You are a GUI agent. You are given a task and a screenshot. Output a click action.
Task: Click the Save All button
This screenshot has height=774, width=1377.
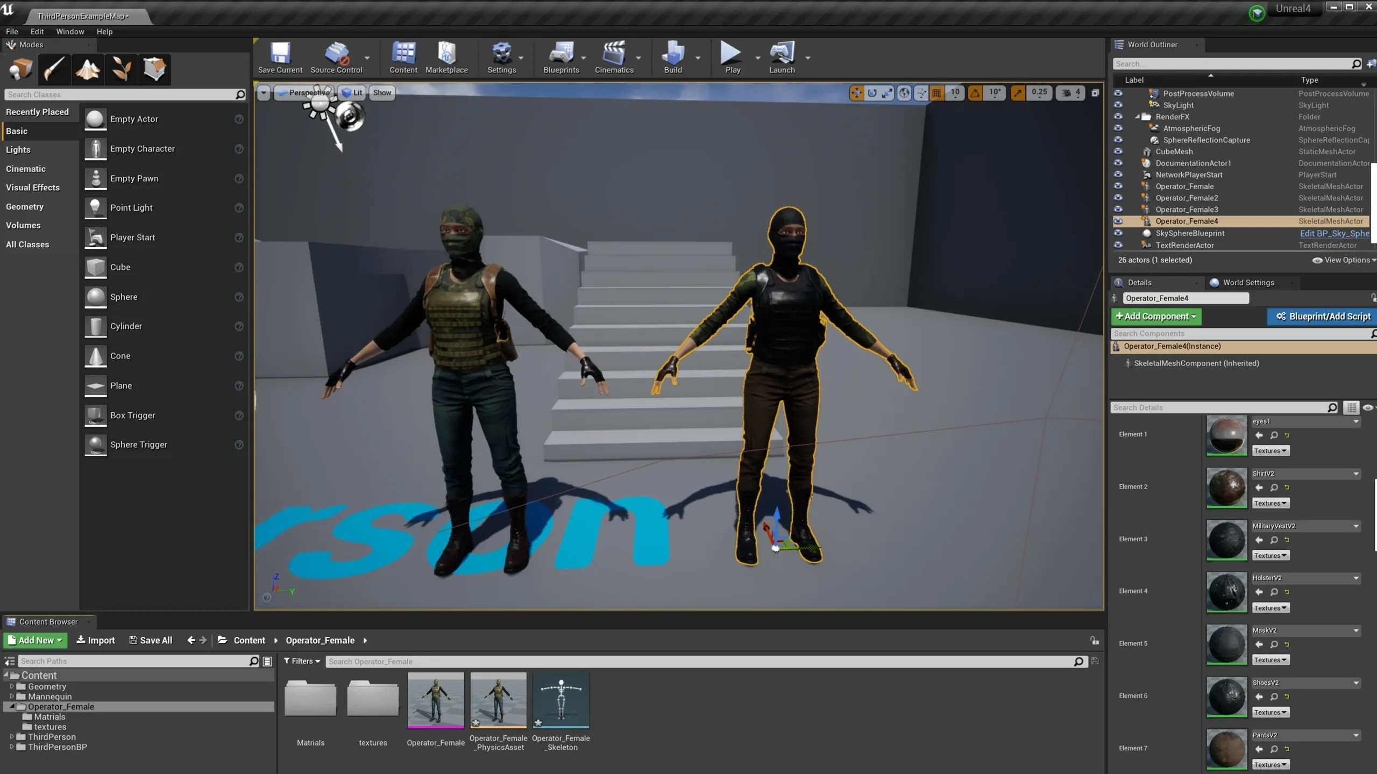tap(151, 640)
